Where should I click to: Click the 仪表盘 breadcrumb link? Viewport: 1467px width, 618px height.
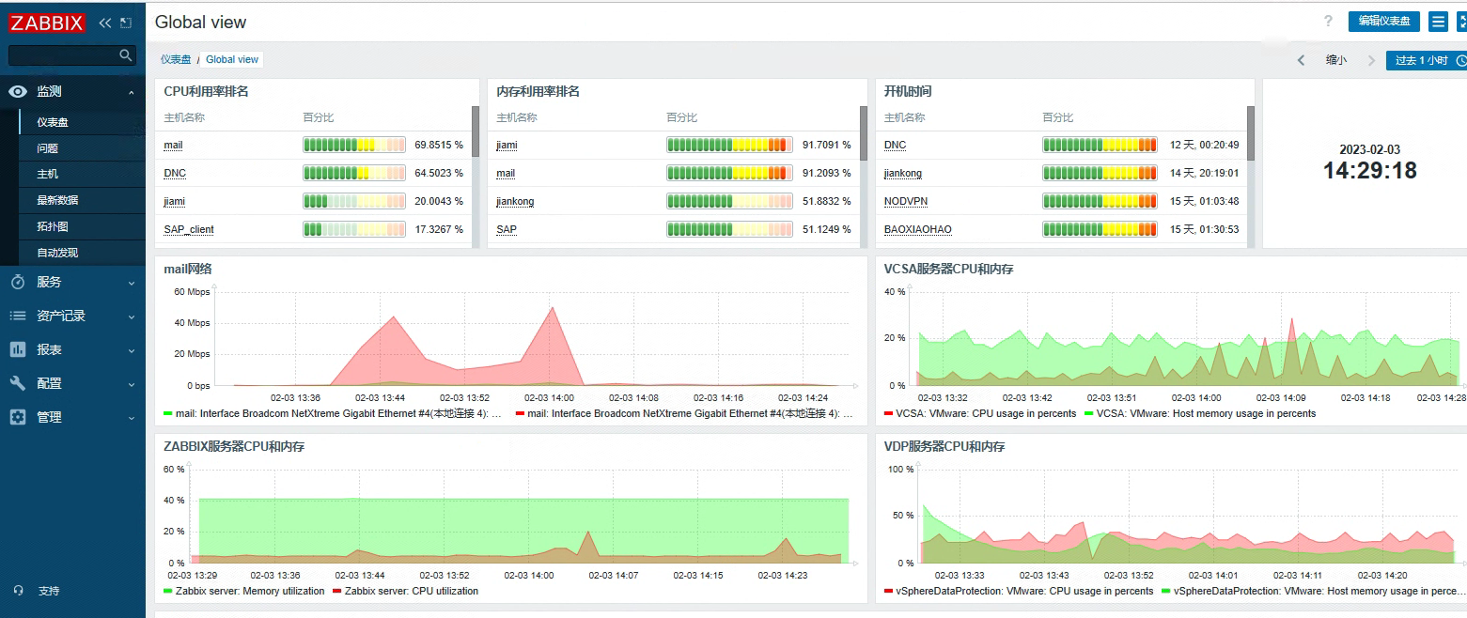(x=176, y=59)
